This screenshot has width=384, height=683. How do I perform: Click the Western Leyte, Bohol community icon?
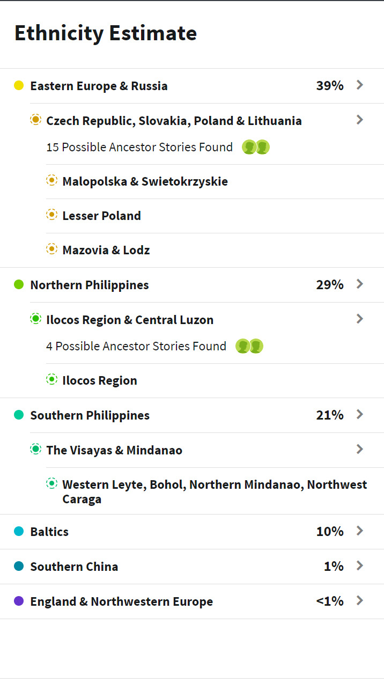51,484
